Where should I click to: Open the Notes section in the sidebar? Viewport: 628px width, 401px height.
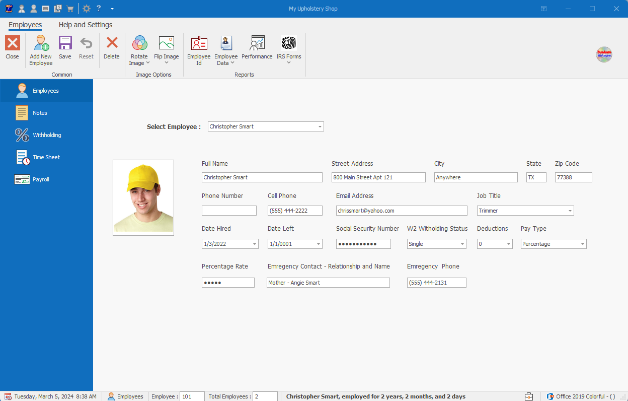pyautogui.click(x=46, y=112)
